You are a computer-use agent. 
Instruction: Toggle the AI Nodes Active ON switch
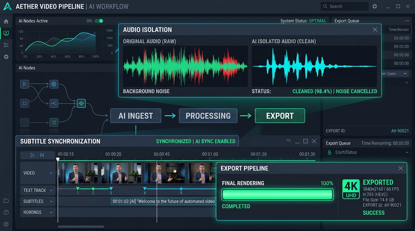coord(99,21)
